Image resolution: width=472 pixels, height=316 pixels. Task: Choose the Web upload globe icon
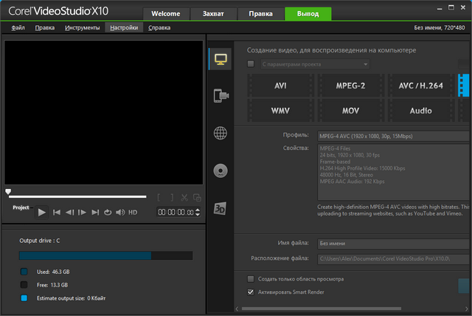[220, 134]
